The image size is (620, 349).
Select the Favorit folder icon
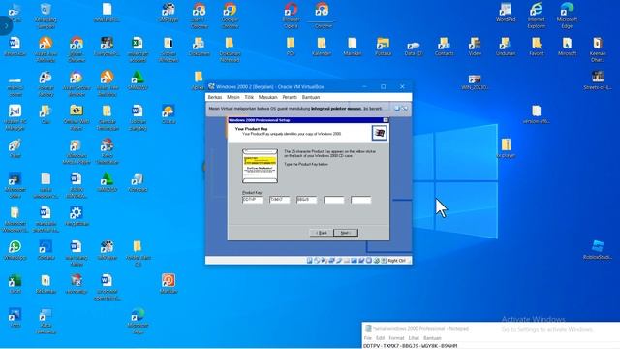tap(536, 47)
